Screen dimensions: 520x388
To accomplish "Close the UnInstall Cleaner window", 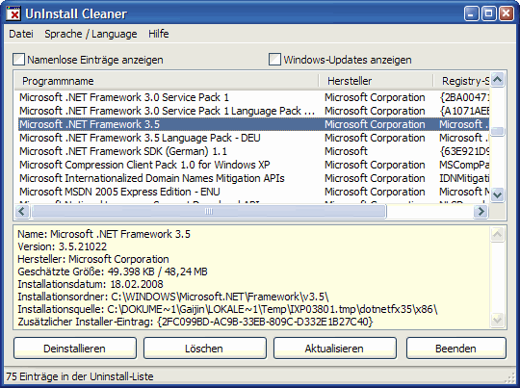I will [x=506, y=13].
